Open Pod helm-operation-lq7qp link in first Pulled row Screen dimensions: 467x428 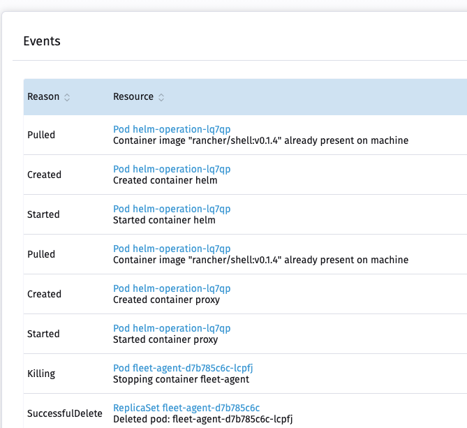172,129
